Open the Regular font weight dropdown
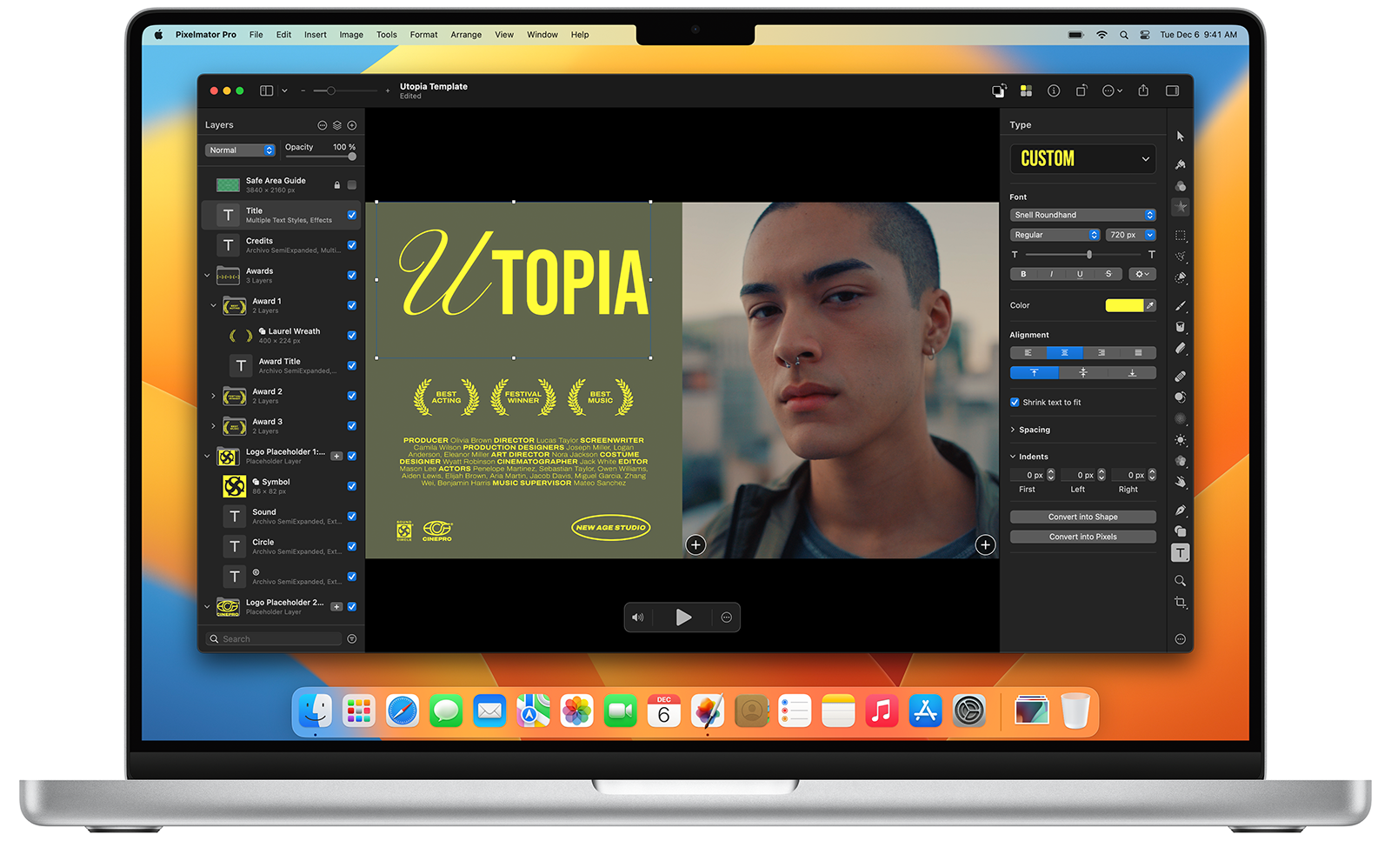This screenshot has width=1391, height=841. pyautogui.click(x=1055, y=235)
